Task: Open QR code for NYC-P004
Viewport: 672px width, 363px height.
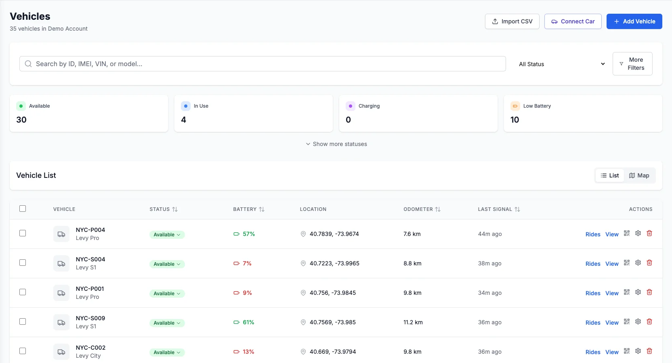Action: [x=627, y=233]
